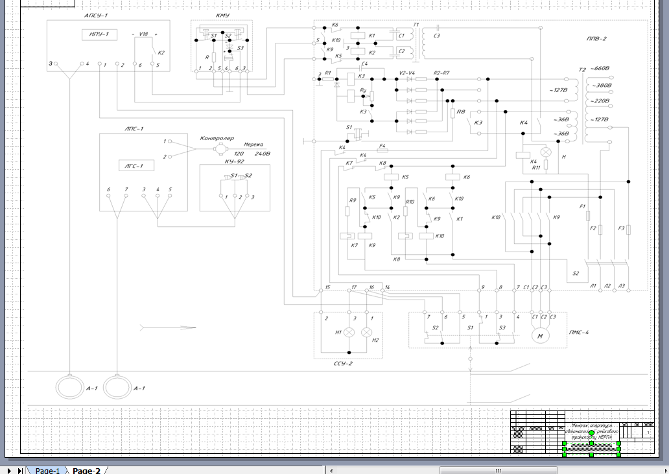669x474 pixels.
Task: Click the Мережа label
Action: (253, 145)
